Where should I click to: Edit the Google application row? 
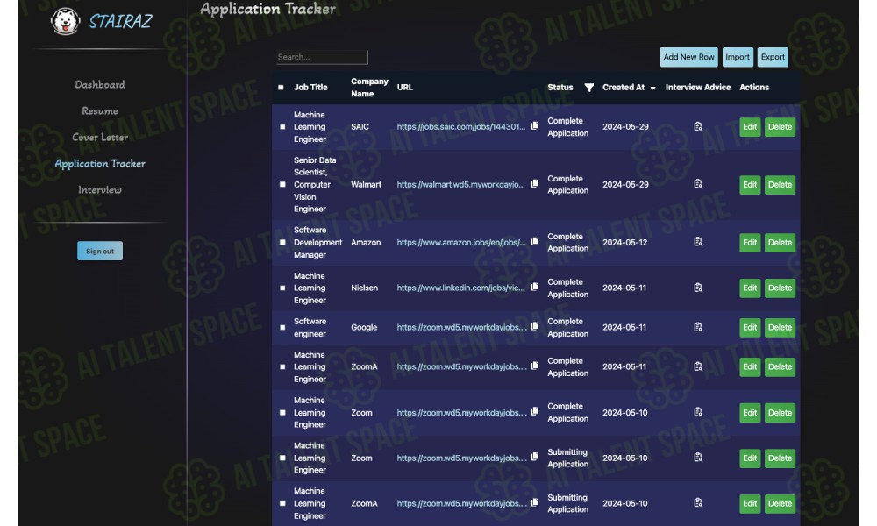(750, 328)
